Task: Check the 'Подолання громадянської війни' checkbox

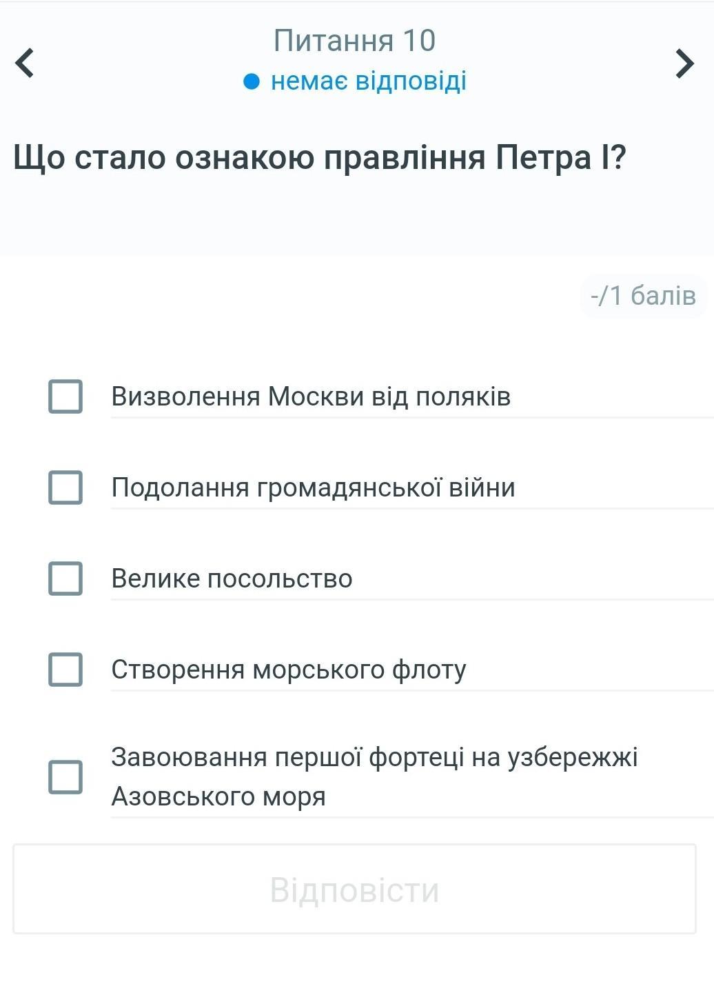Action: point(65,488)
